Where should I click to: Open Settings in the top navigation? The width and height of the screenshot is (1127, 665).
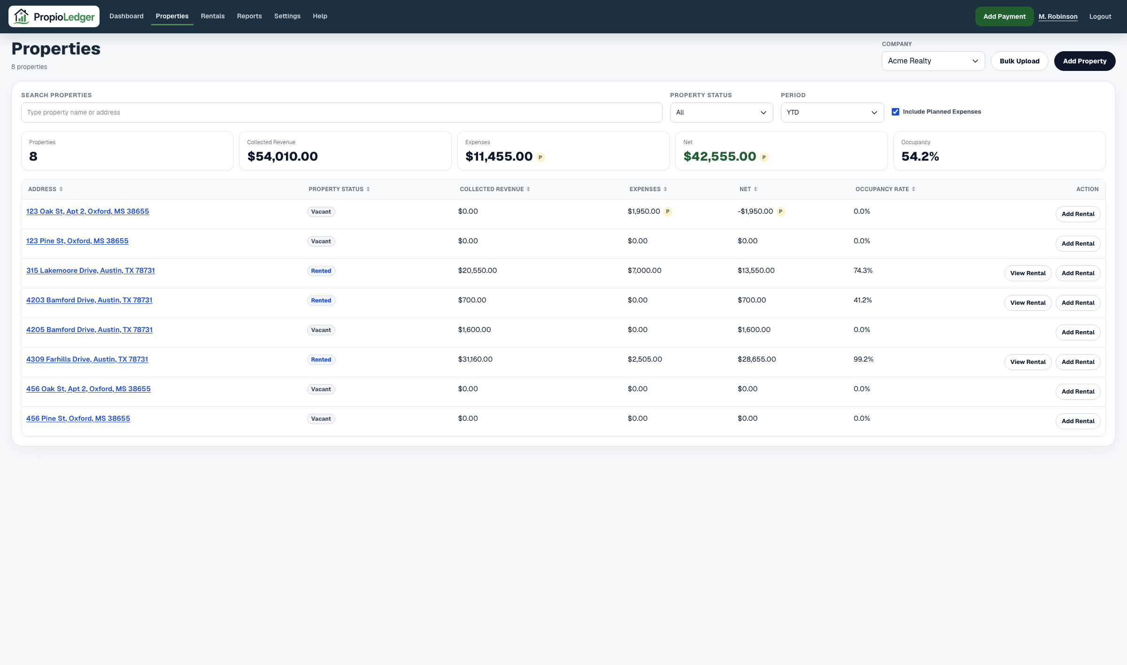pos(287,16)
